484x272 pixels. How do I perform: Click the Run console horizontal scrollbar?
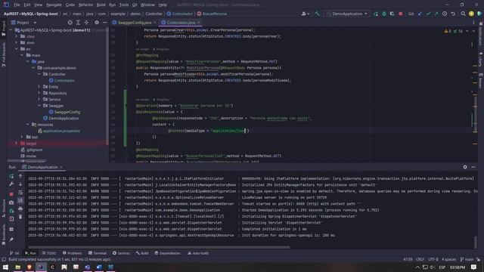[159, 247]
